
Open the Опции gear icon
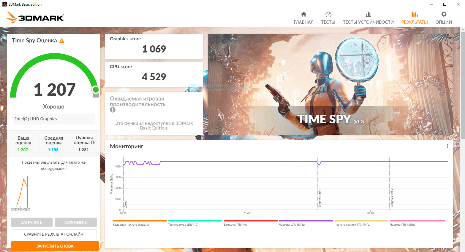[x=444, y=14]
